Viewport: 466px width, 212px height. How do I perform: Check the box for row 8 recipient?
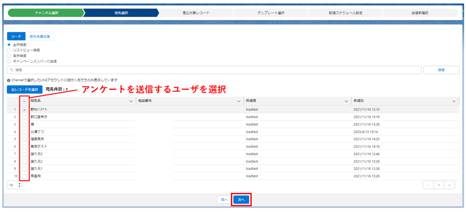[24, 161]
